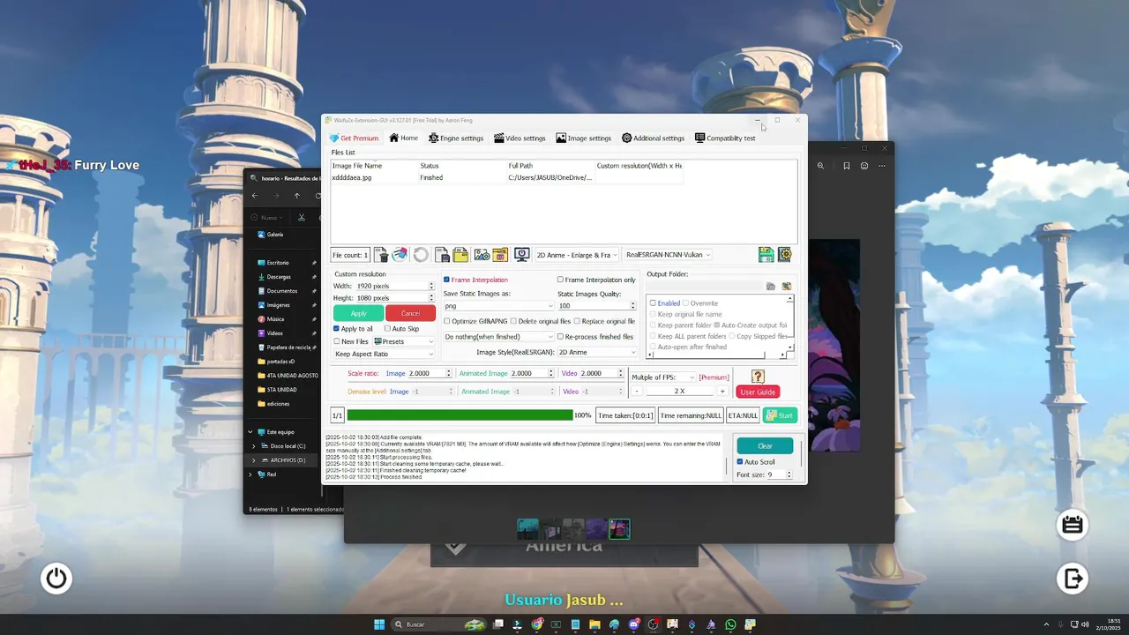The image size is (1129, 635).
Task: Open the Do nothing(when finished) dropdown
Action: coord(498,336)
